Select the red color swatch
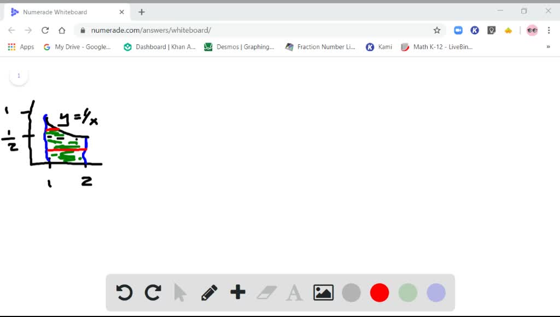This screenshot has width=560, height=317. 380,292
